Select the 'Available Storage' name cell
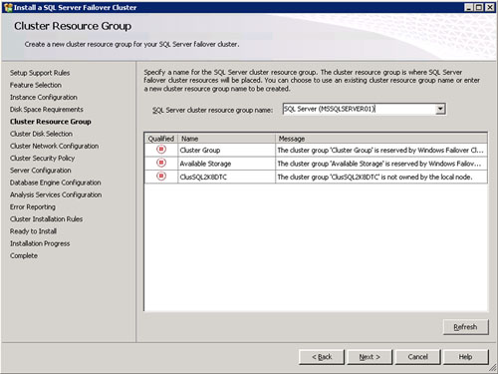The height and width of the screenshot is (374, 498). tap(226, 164)
